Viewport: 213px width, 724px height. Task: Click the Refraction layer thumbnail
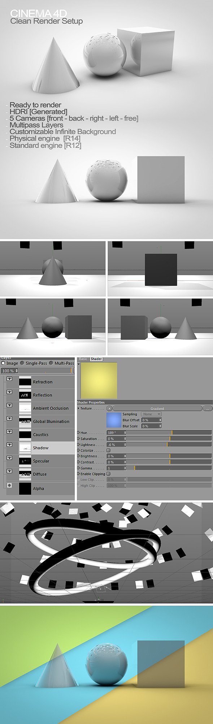click(x=25, y=382)
